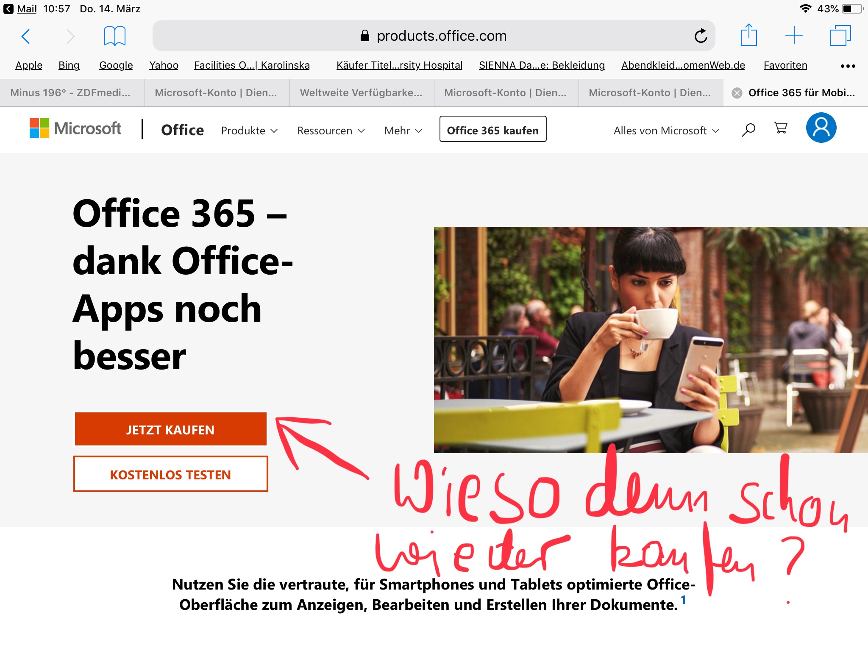Open the Apple favorite link
The width and height of the screenshot is (868, 651).
[x=29, y=65]
